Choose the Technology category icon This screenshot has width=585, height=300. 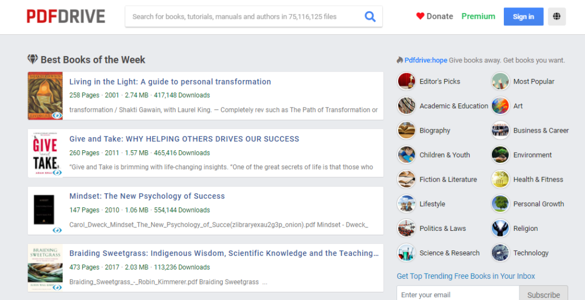pos(500,253)
